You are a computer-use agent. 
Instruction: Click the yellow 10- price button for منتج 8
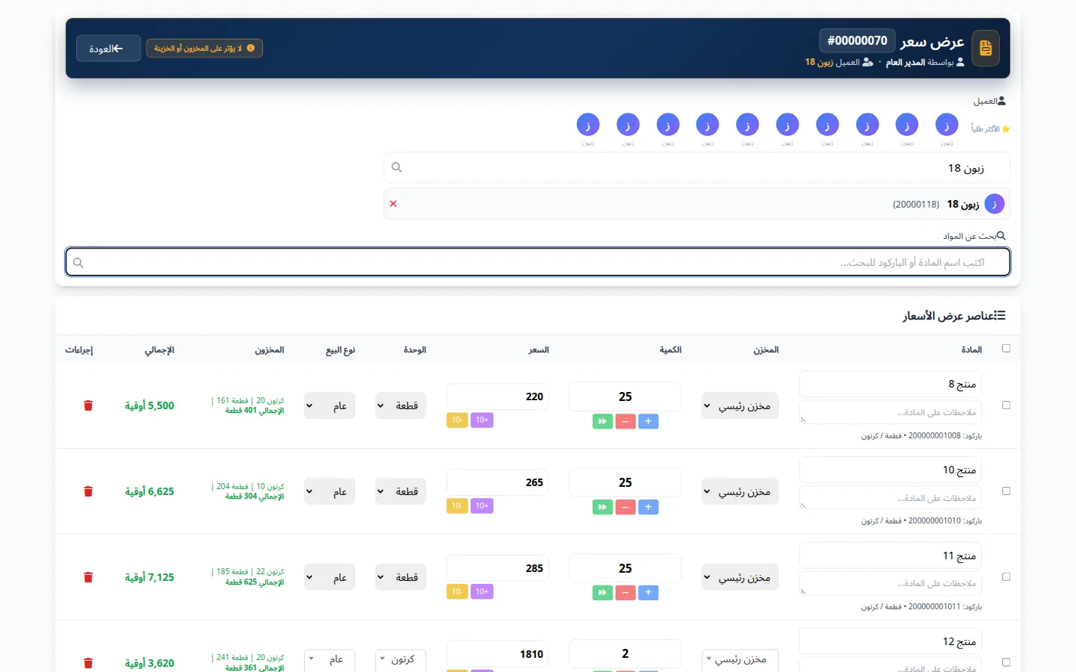tap(457, 420)
